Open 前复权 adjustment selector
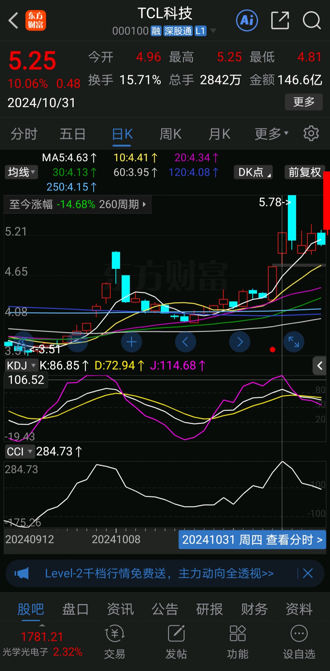The width and height of the screenshot is (330, 671). click(304, 172)
